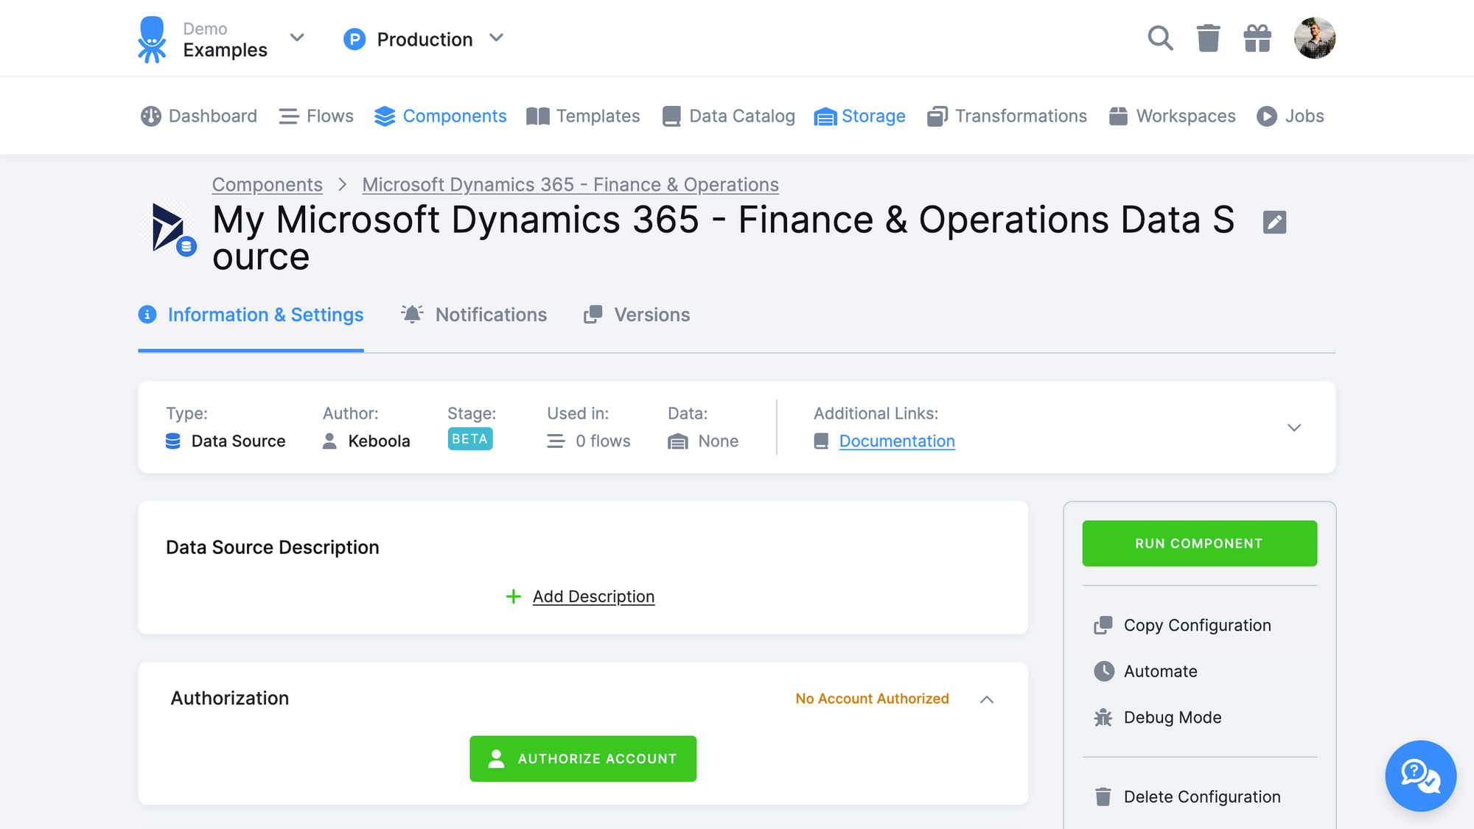Open the help chat bubble
Viewport: 1474px width, 829px height.
tap(1420, 776)
